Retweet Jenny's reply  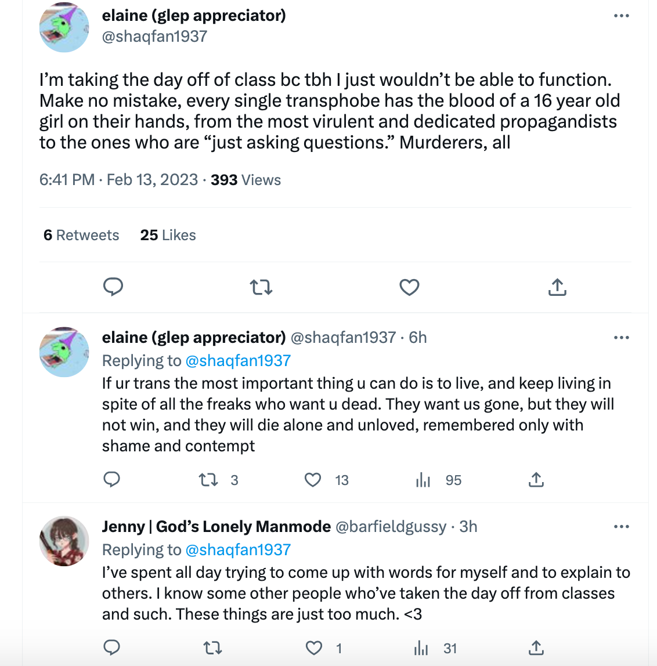(213, 648)
